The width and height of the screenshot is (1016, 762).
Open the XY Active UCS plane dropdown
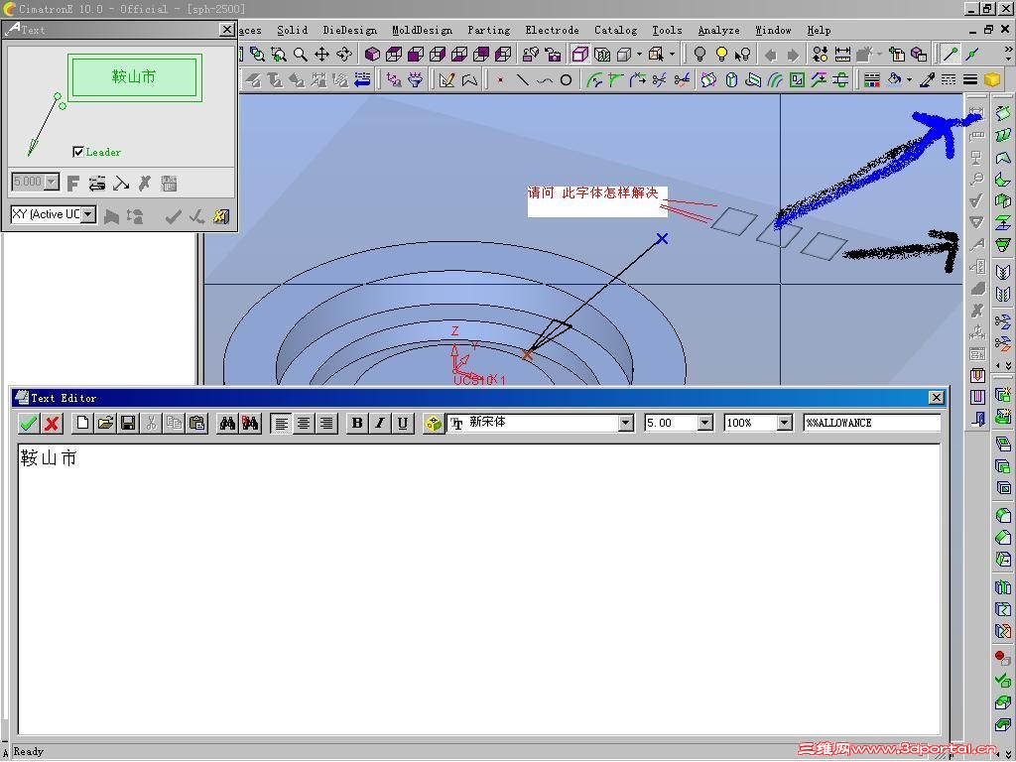click(x=88, y=214)
